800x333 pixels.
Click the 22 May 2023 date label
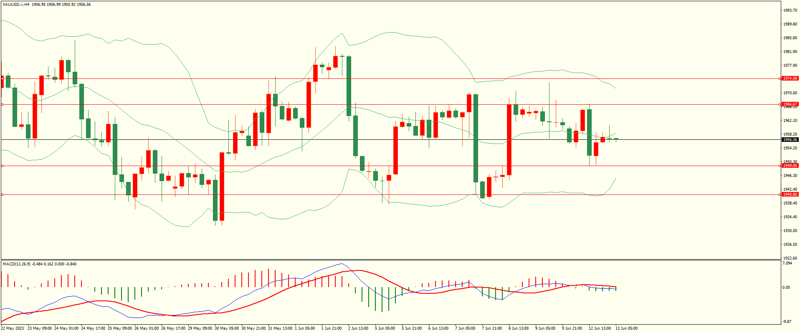(x=13, y=328)
